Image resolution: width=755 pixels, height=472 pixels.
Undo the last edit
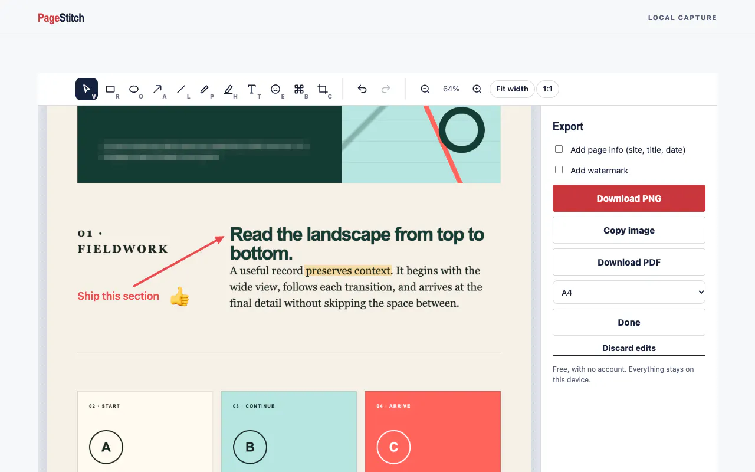click(x=362, y=89)
